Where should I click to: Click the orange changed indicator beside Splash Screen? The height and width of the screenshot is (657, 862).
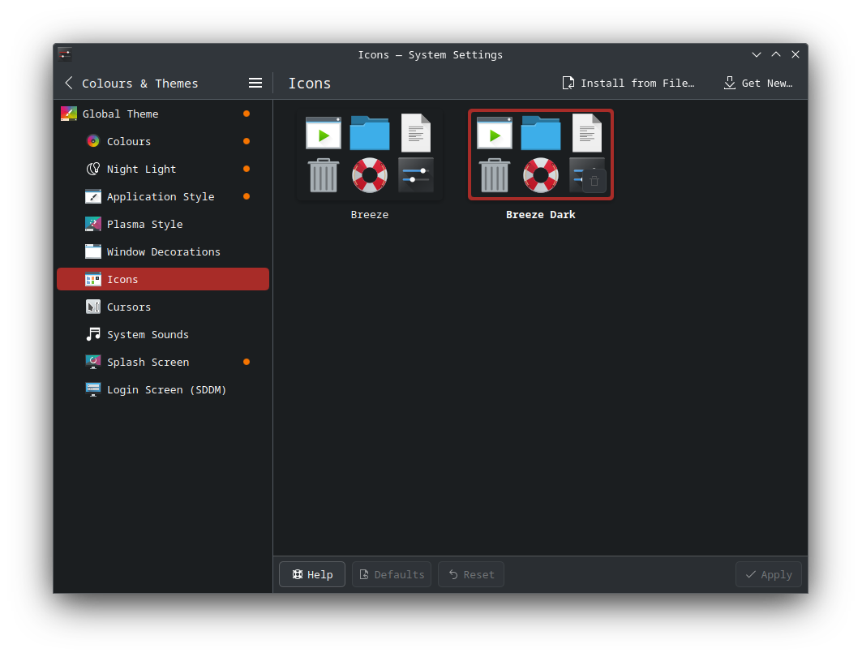247,362
